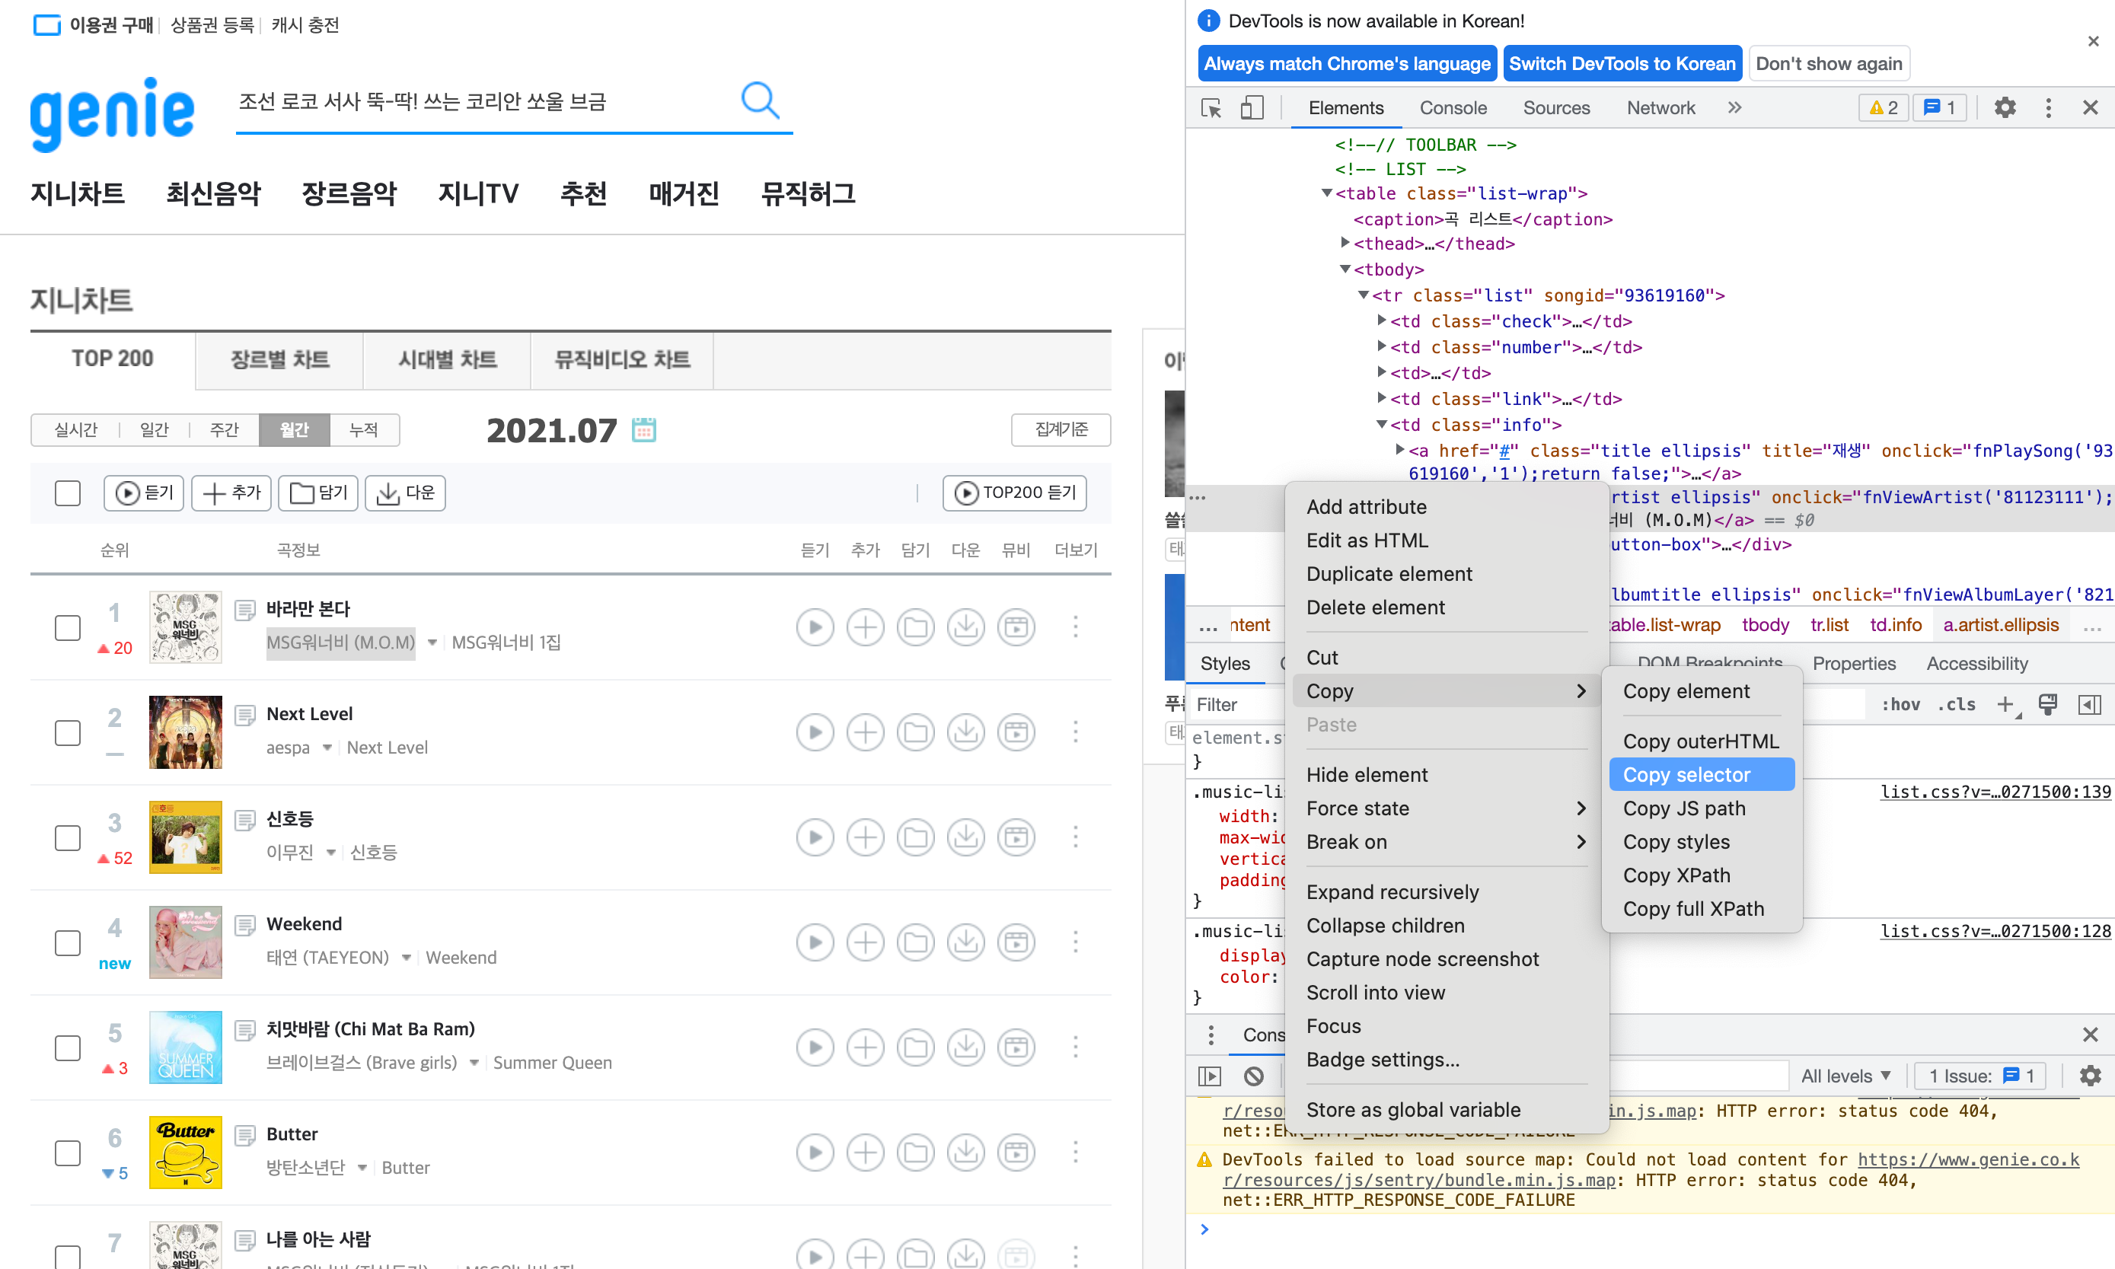Open DevTools settings gear
Image resolution: width=2115 pixels, height=1269 pixels.
point(2005,108)
